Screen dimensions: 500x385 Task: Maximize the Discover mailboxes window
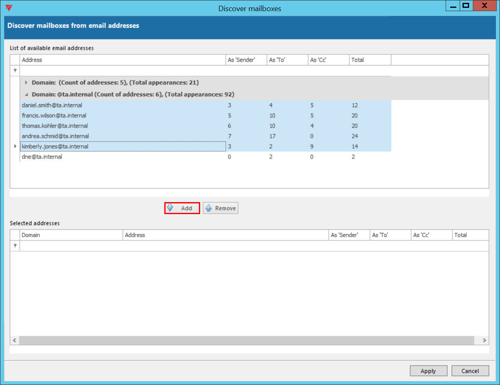[466, 6]
